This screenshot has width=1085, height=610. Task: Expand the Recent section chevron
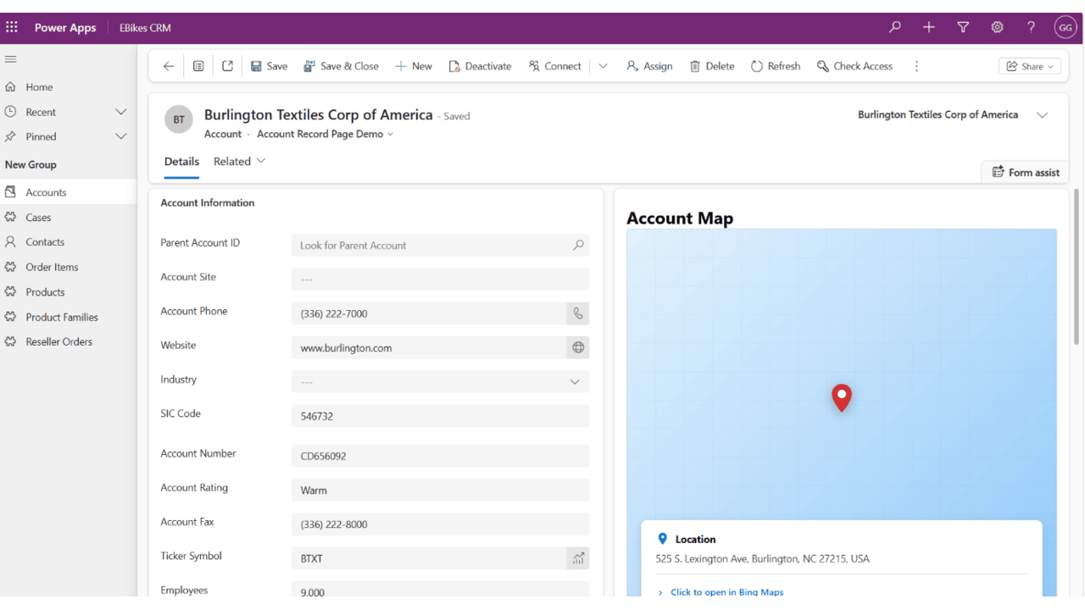[x=120, y=112]
